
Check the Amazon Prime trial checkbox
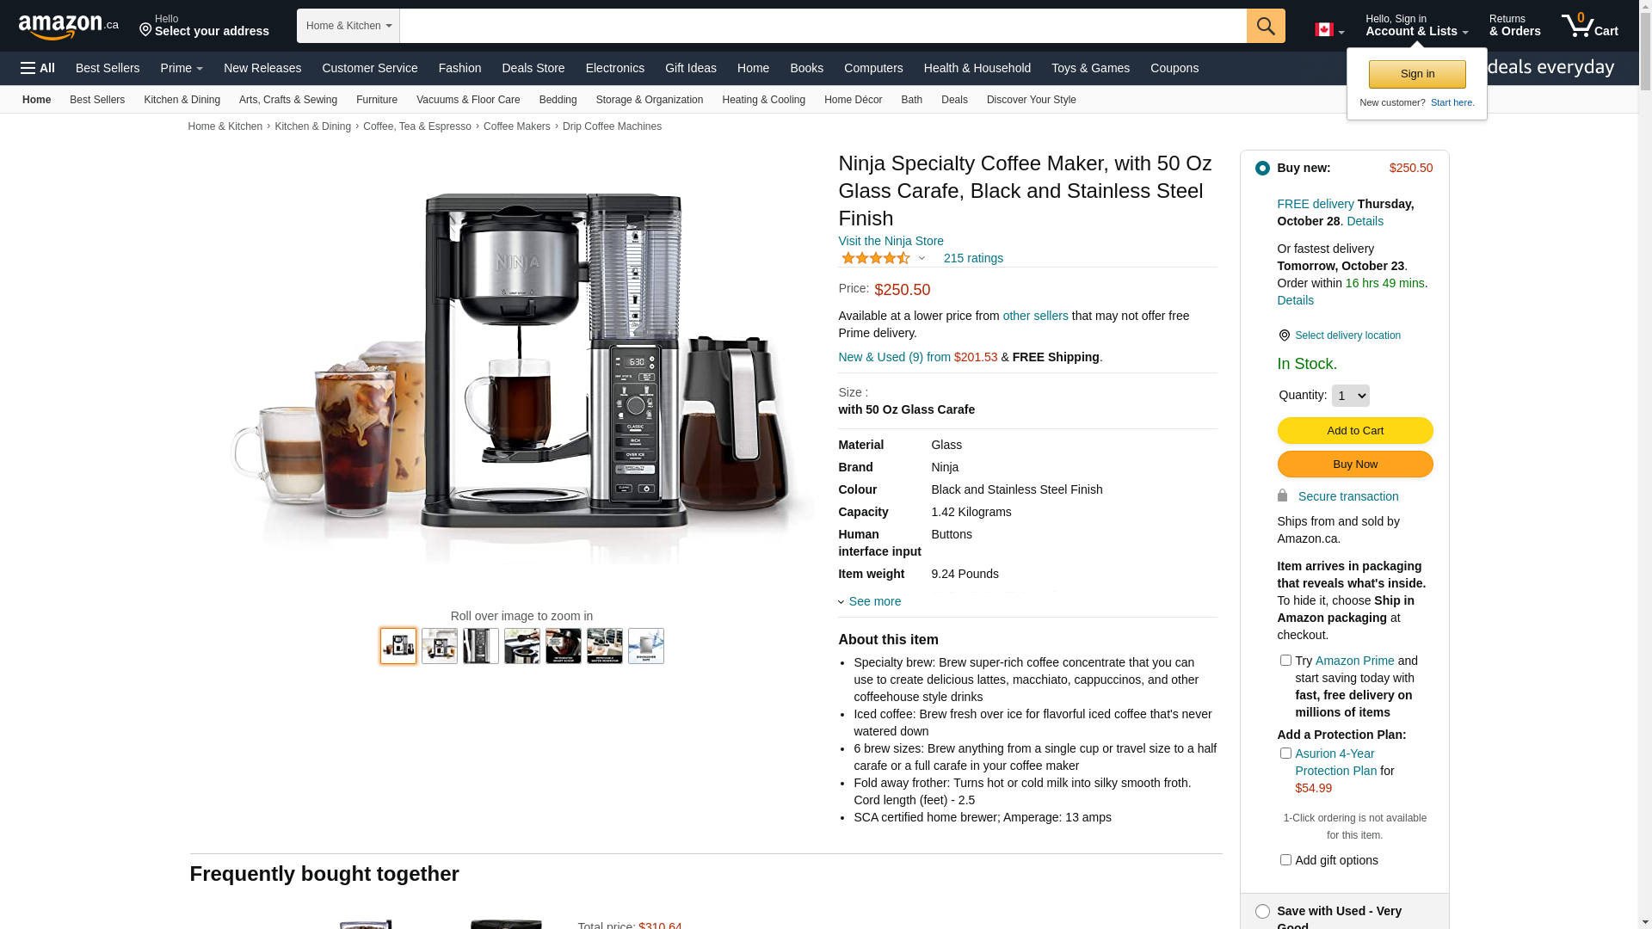(1285, 661)
